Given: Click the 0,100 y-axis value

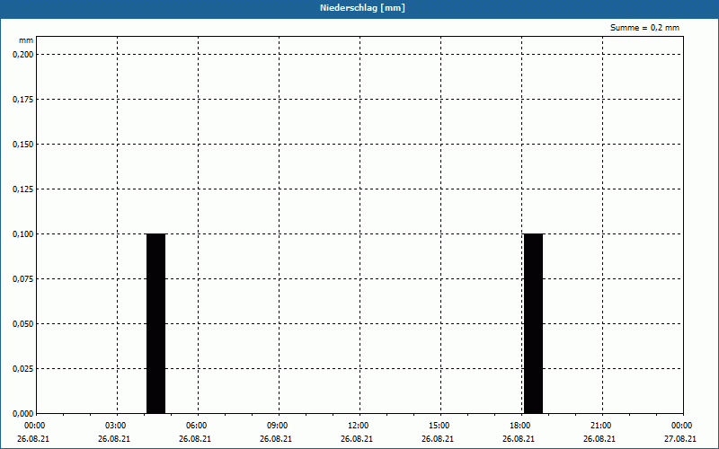Looking at the screenshot, I should pyautogui.click(x=23, y=233).
